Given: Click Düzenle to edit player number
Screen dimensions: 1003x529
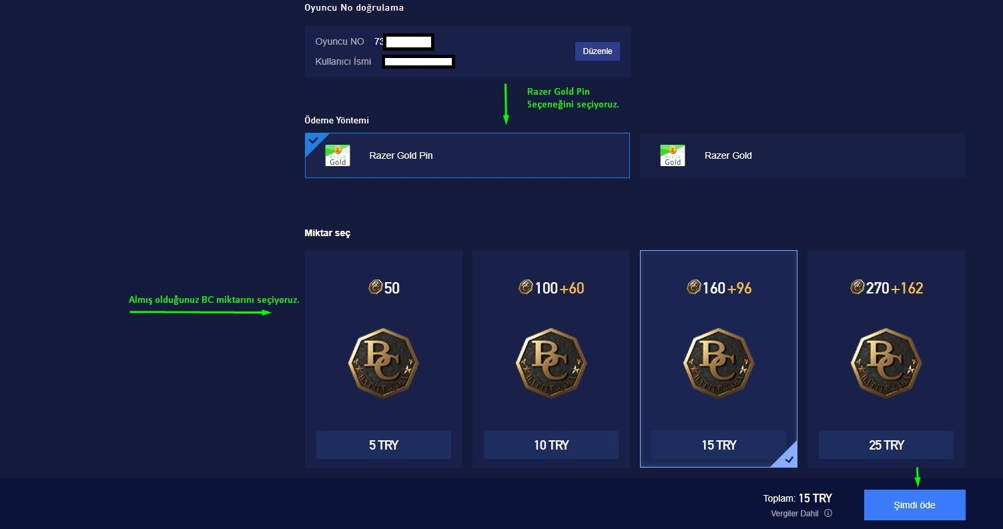Looking at the screenshot, I should pyautogui.click(x=597, y=51).
